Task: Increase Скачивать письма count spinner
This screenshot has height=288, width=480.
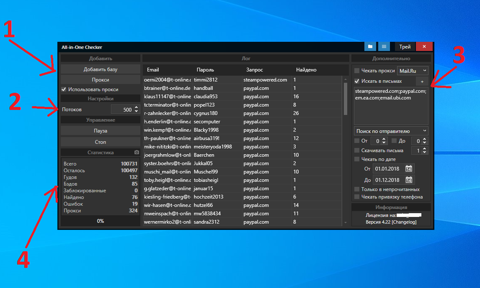Action: click(x=424, y=148)
